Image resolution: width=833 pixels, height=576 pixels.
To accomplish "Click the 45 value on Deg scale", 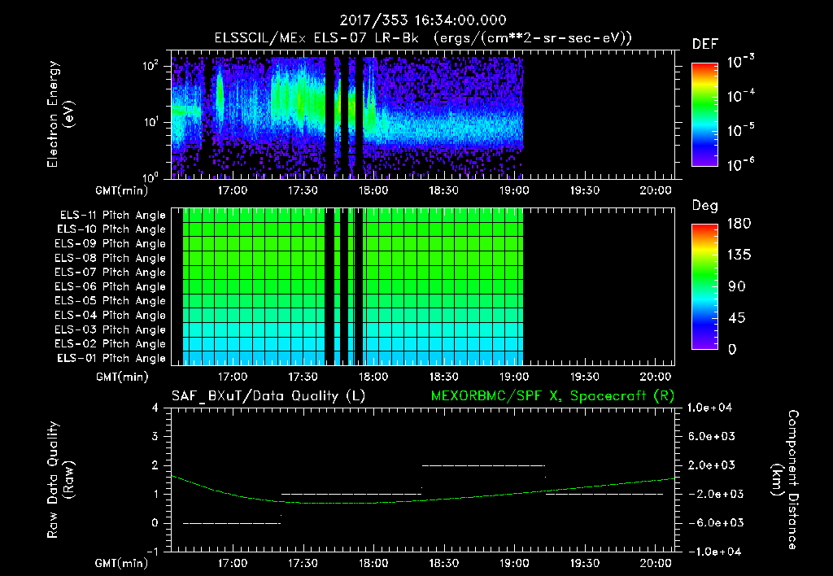I will [x=737, y=318].
